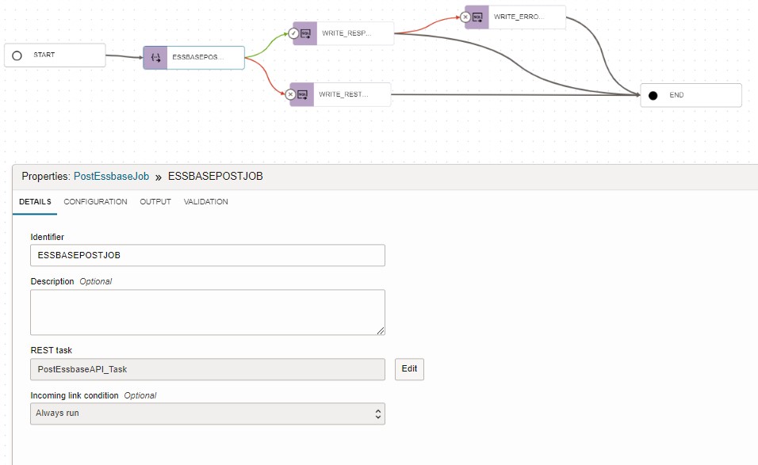Click the optional Description text area
Viewport: 758px width, 465px height.
pos(206,311)
